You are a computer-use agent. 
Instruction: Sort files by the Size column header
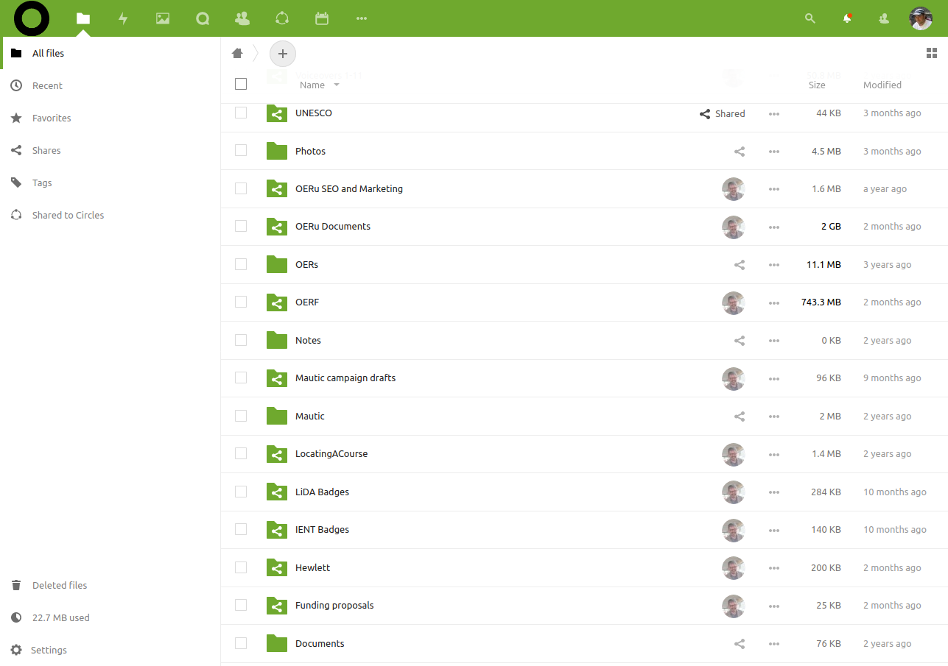(817, 85)
